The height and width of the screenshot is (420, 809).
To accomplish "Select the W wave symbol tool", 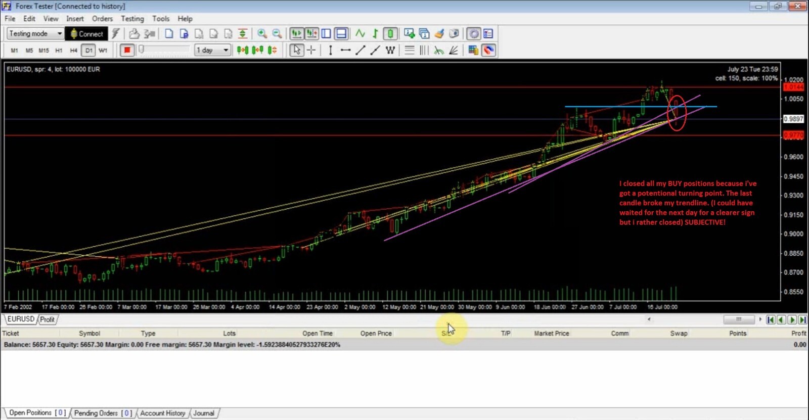I will (x=390, y=50).
